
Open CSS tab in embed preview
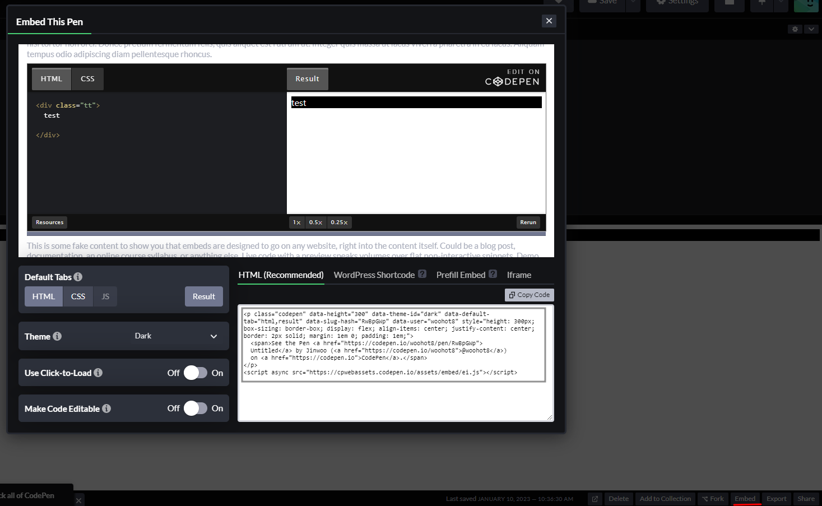(x=87, y=79)
